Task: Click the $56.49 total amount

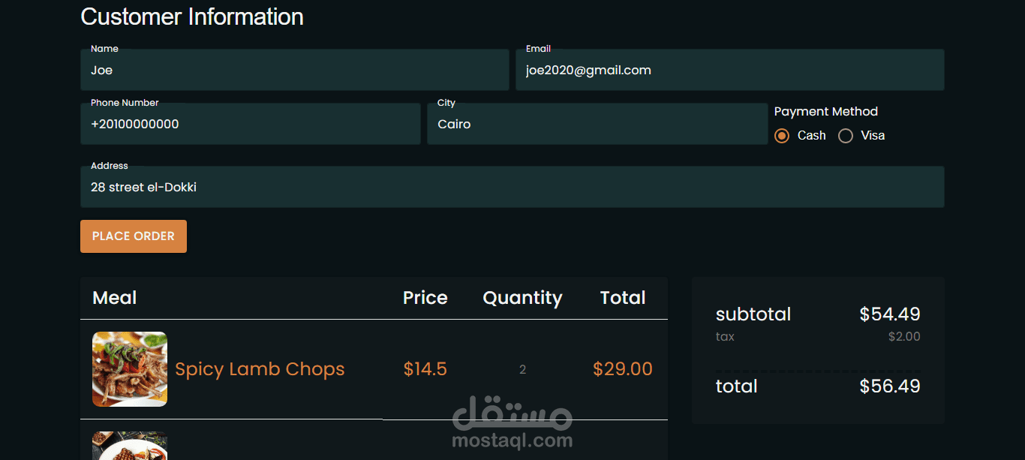Action: click(890, 386)
